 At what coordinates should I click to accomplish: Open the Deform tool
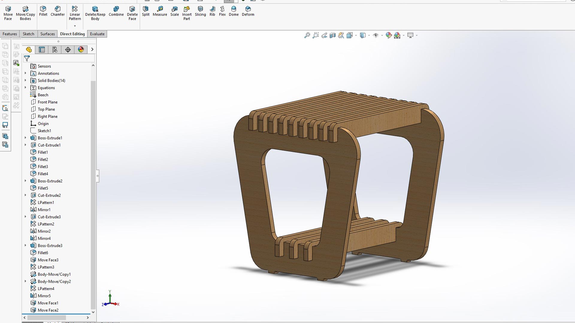[x=248, y=11]
